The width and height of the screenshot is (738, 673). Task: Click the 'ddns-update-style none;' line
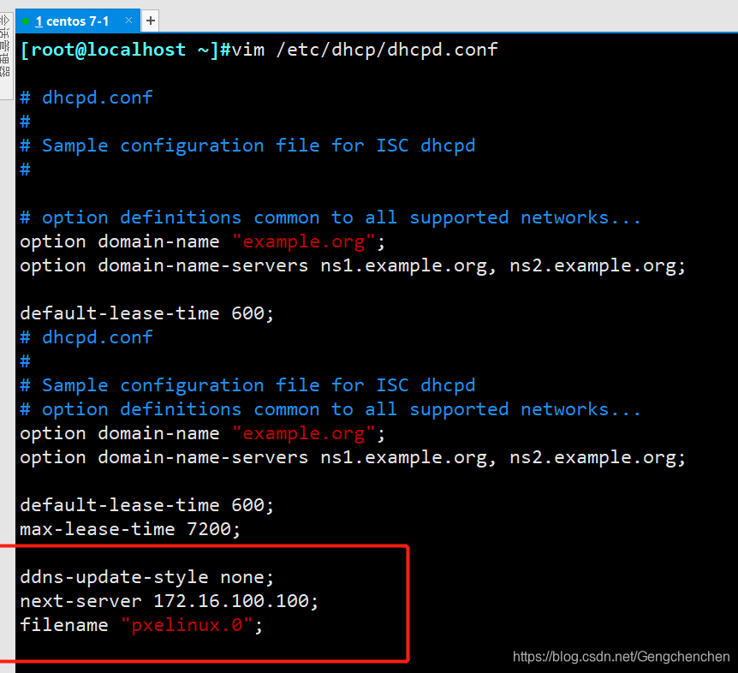[x=147, y=577]
